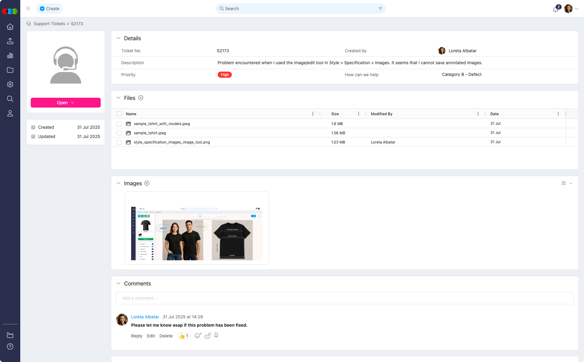Click the Create button
The height and width of the screenshot is (362, 584).
click(x=49, y=9)
